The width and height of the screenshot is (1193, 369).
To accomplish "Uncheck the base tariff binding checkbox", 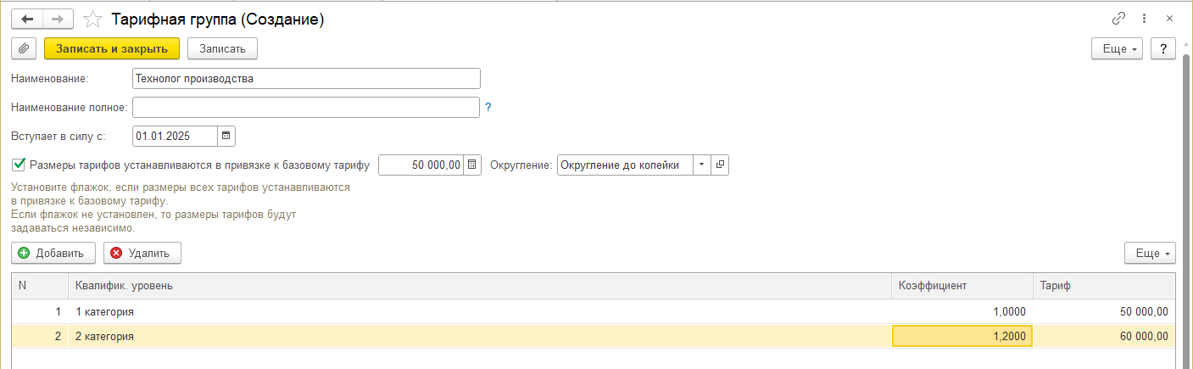I will tap(19, 165).
